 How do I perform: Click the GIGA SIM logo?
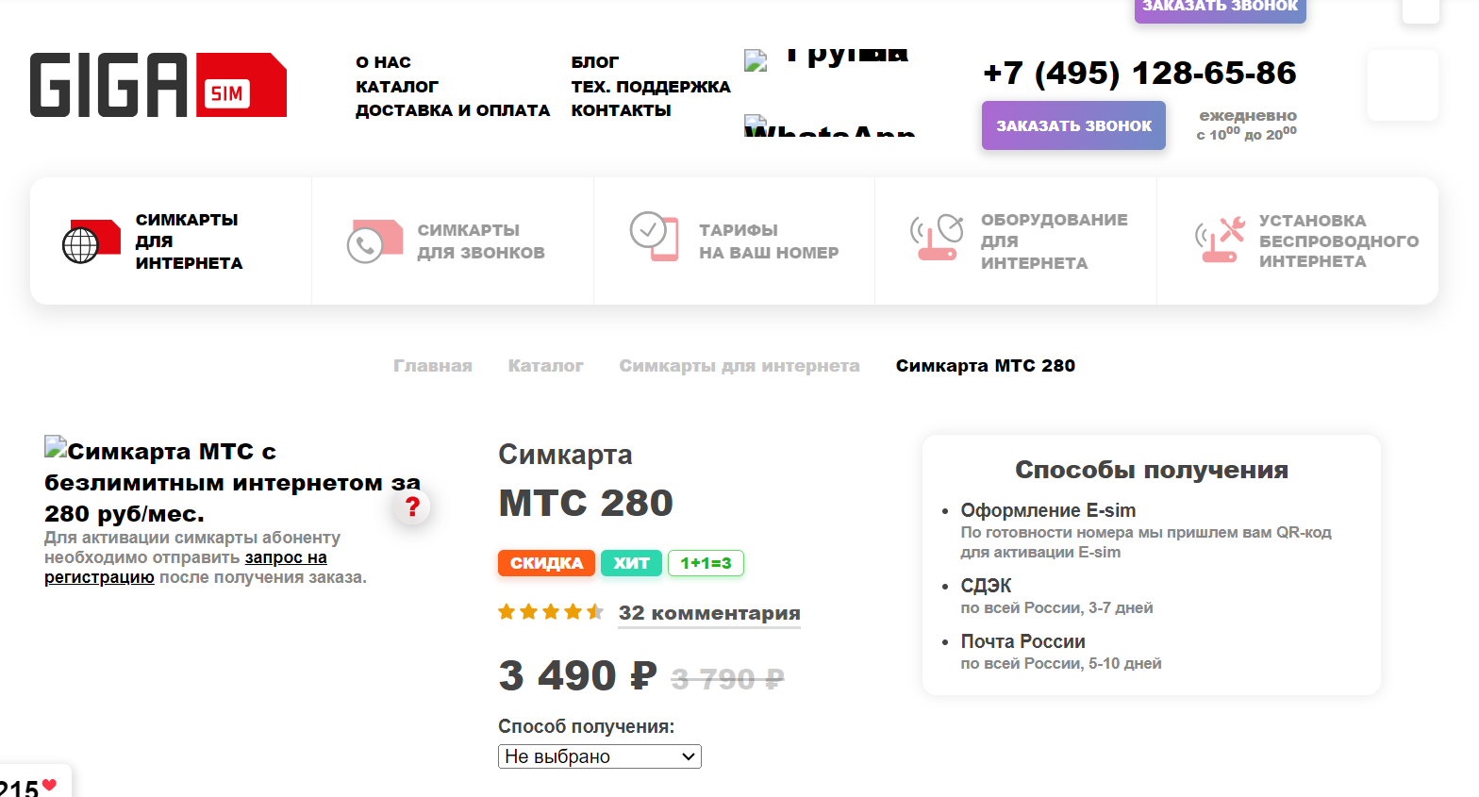coord(158,85)
